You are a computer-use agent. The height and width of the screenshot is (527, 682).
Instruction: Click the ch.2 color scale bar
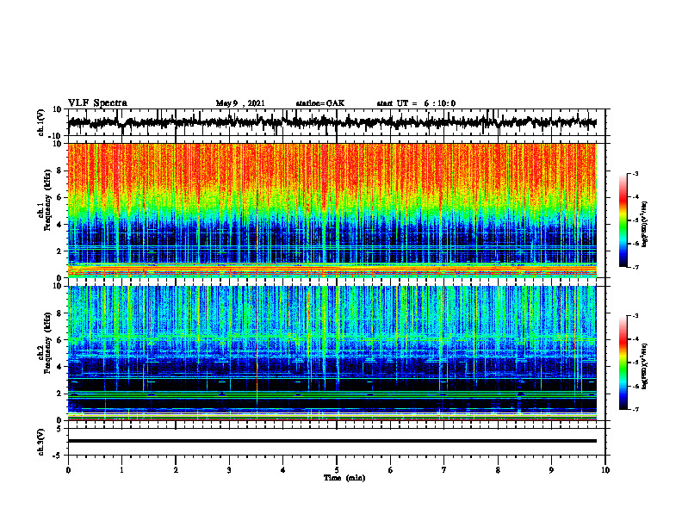tap(623, 363)
